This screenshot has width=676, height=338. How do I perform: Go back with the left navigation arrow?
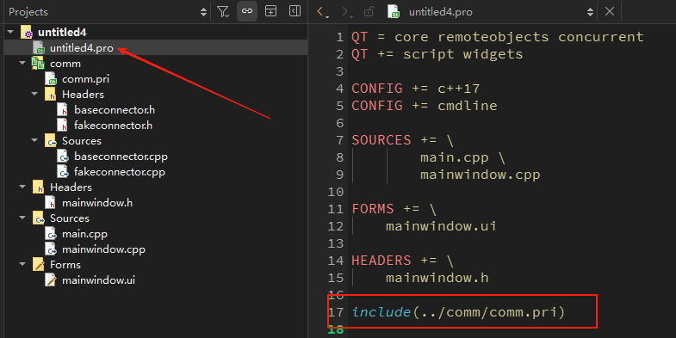click(x=320, y=12)
